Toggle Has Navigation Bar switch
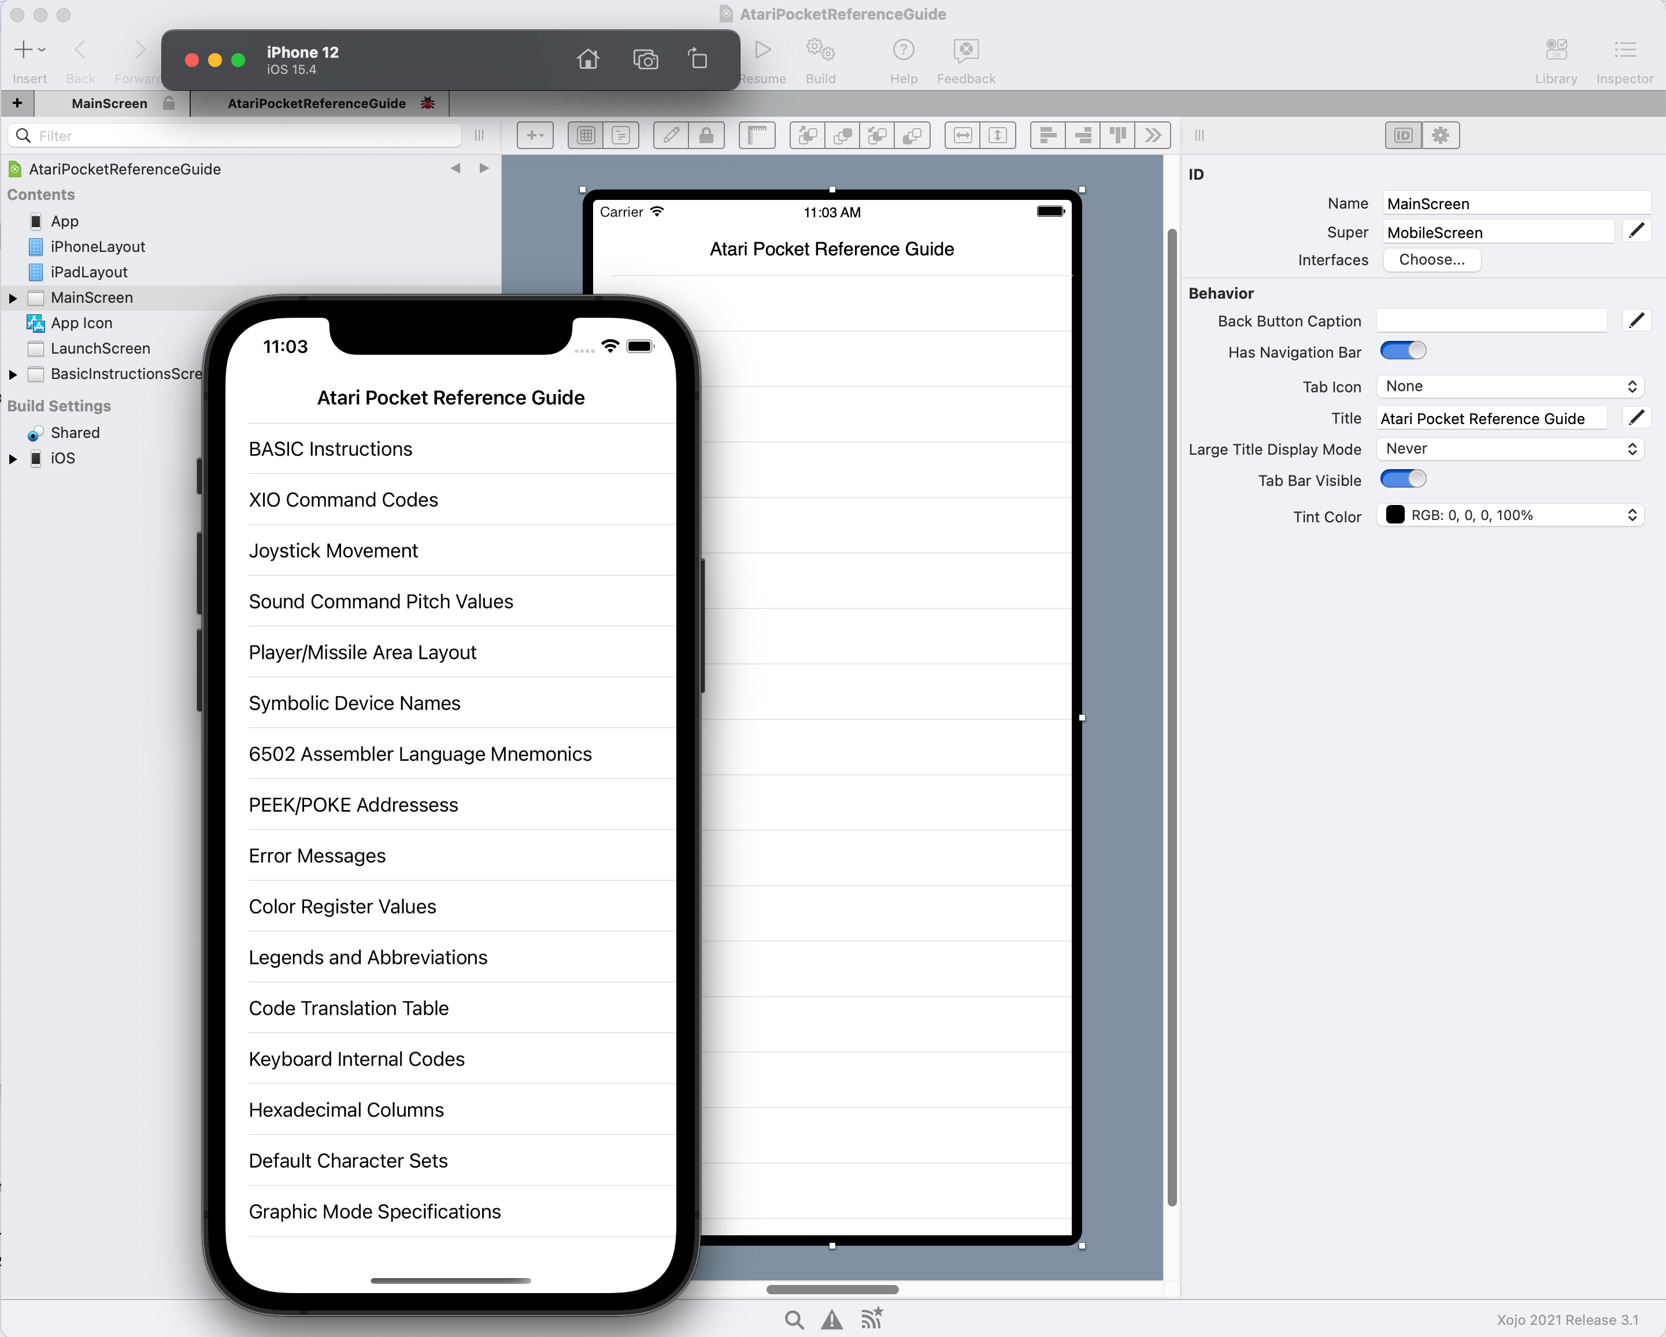The width and height of the screenshot is (1666, 1337). (x=1404, y=351)
